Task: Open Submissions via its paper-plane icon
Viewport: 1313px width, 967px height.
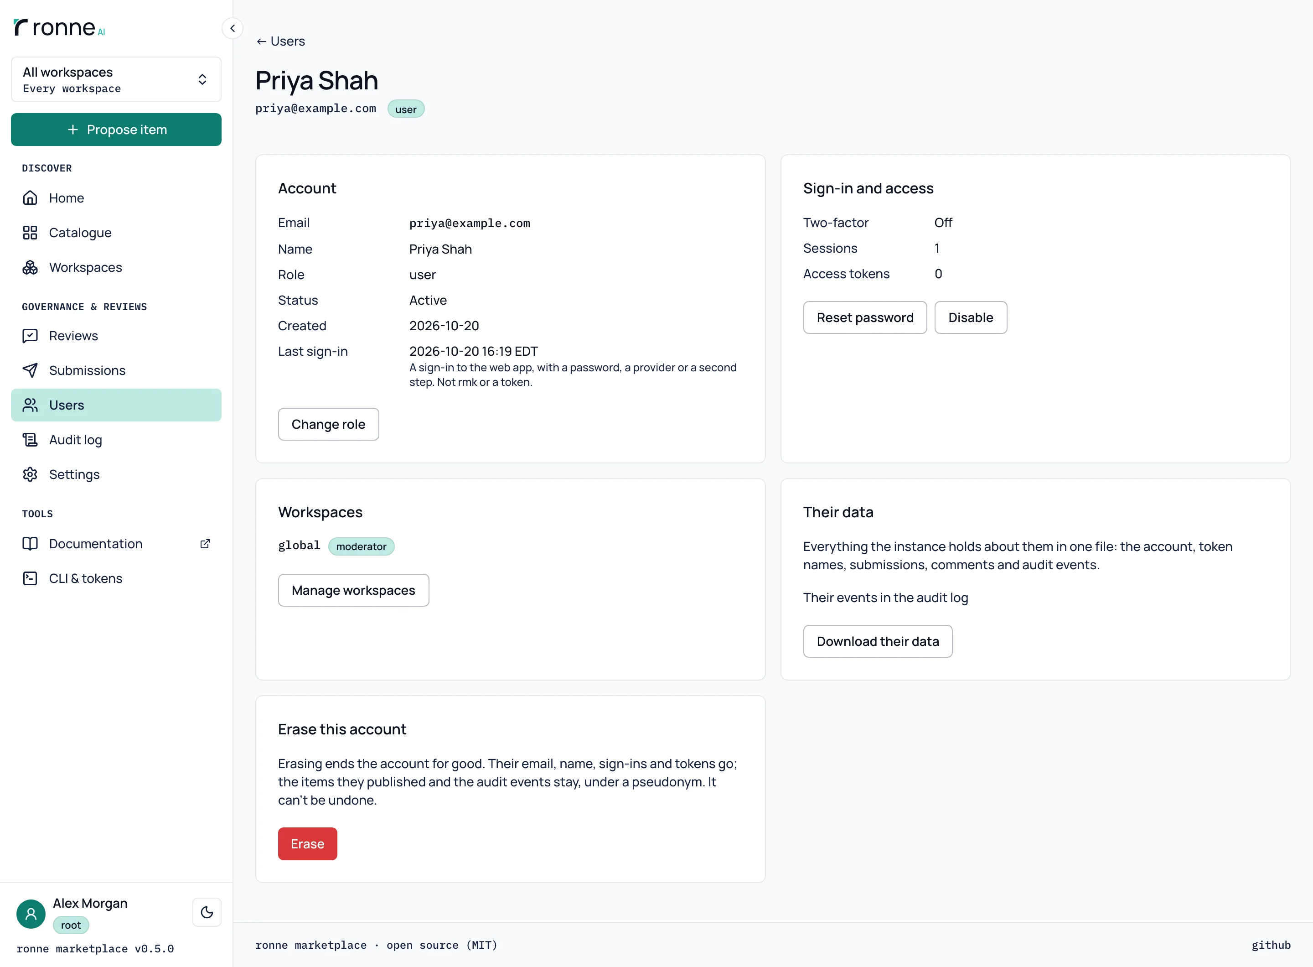Action: [x=30, y=370]
